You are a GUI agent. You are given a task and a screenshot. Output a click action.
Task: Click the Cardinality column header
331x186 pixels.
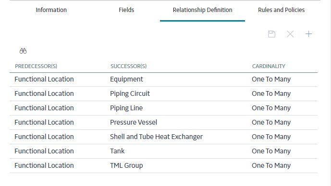click(x=269, y=66)
